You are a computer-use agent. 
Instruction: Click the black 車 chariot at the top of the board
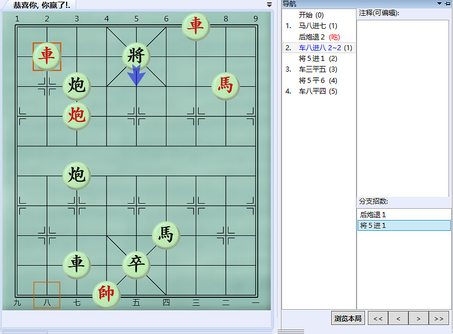[x=195, y=27]
